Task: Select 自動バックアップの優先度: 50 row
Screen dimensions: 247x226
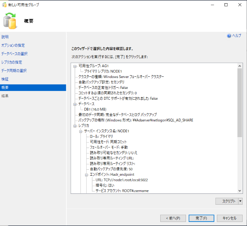Action: pyautogui.click(x=111, y=169)
